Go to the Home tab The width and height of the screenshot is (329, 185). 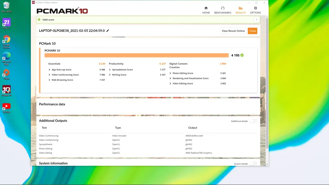pyautogui.click(x=206, y=10)
